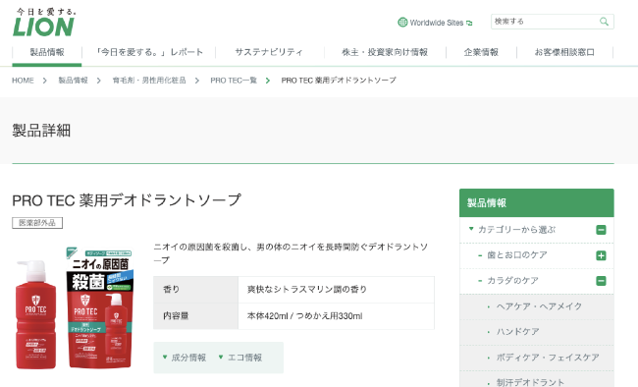The image size is (638, 387).
Task: Select カラダのケア sidebar item
Action: (x=512, y=280)
